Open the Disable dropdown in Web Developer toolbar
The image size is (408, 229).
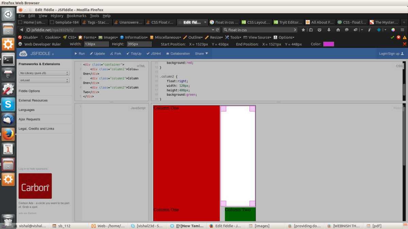tap(28, 37)
